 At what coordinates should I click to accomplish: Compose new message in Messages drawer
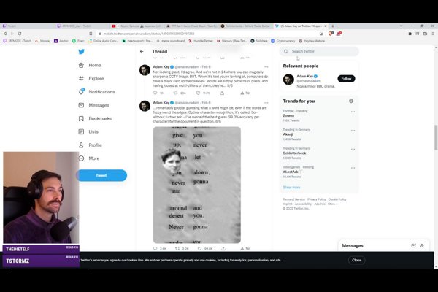[413, 246]
